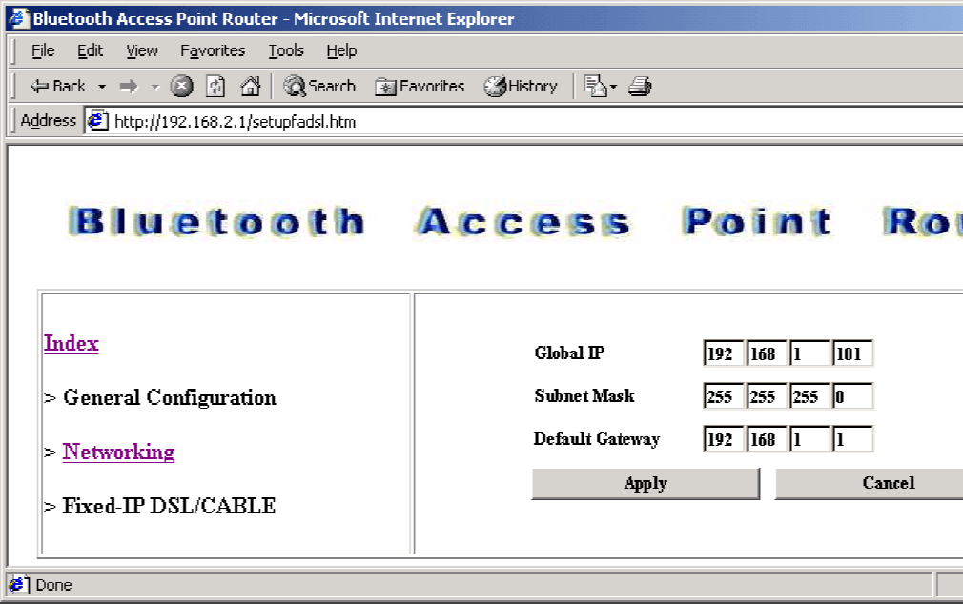The image size is (963, 604).
Task: Click the Edit page toolbar icon
Action: point(594,87)
